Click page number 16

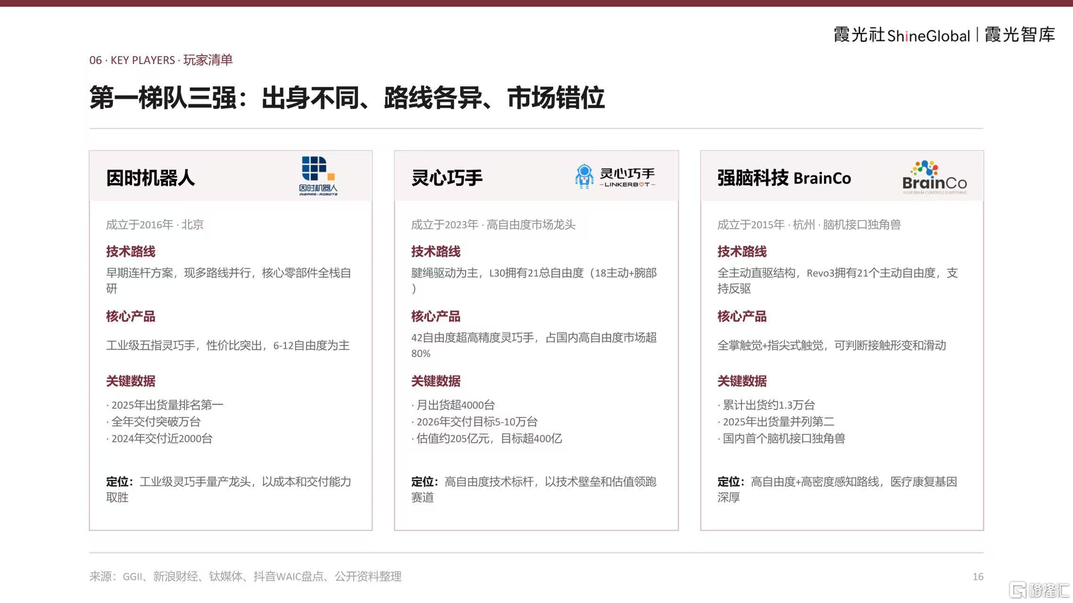click(978, 577)
